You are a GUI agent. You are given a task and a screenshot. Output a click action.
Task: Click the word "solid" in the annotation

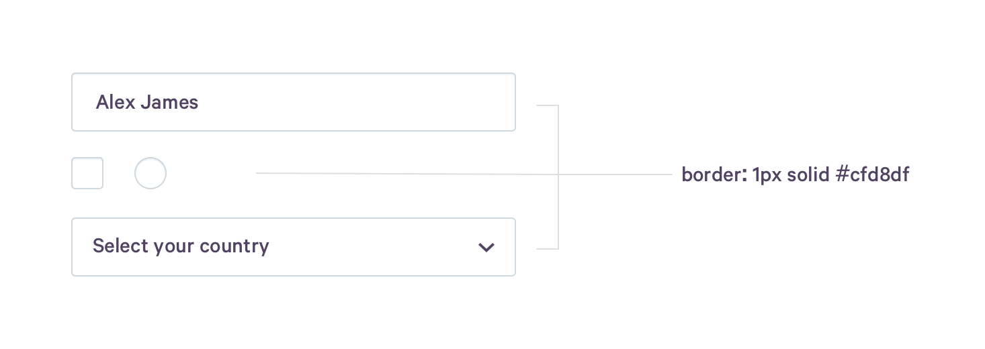point(808,175)
